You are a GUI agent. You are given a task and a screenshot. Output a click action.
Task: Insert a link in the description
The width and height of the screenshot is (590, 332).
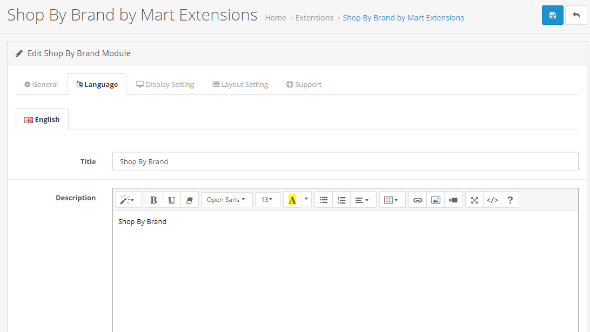[418, 200]
